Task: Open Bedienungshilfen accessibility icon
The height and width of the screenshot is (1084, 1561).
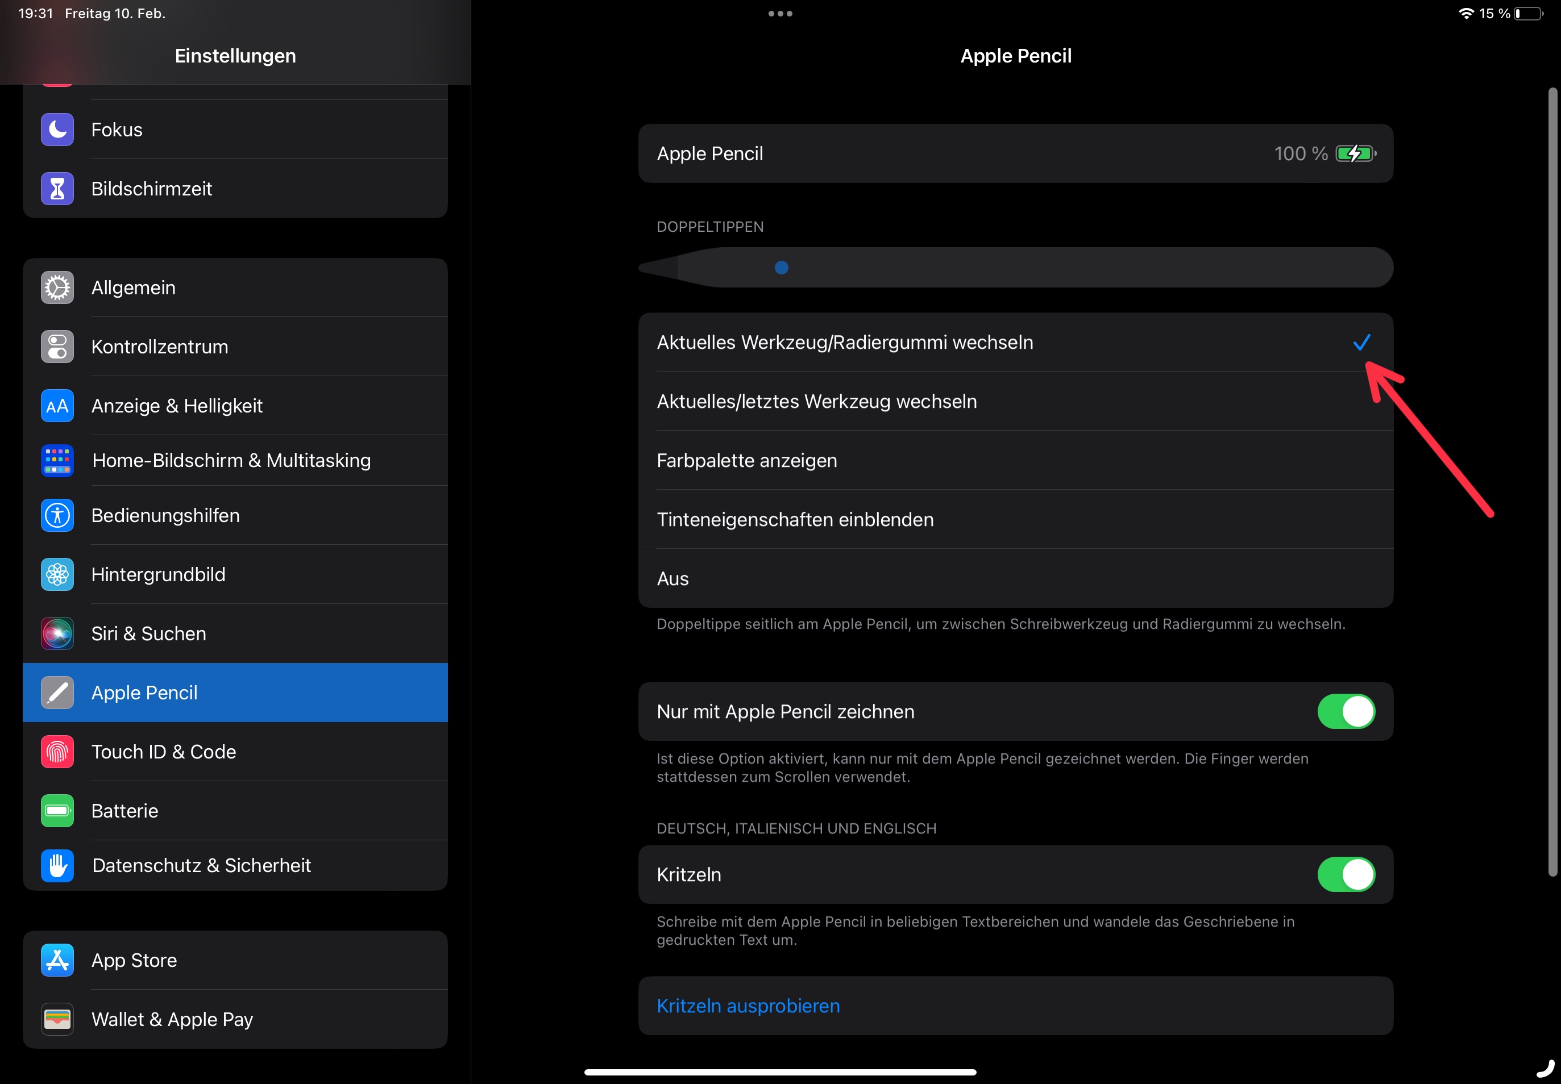Action: coord(57,515)
